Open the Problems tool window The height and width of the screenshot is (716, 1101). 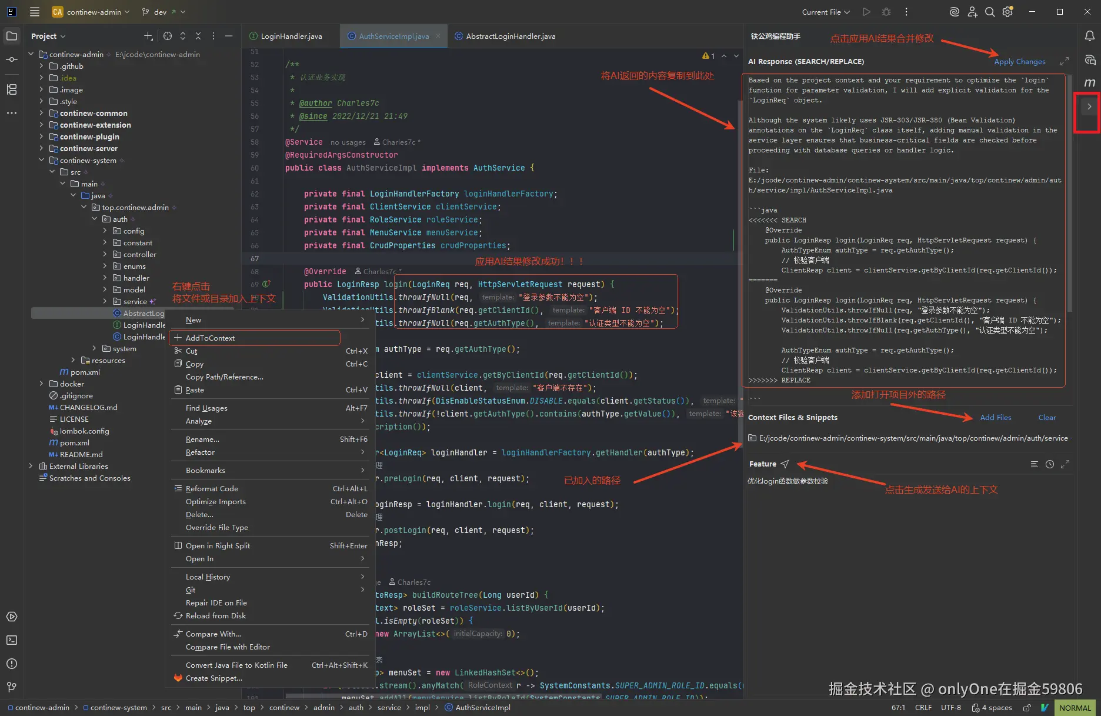[x=11, y=664]
